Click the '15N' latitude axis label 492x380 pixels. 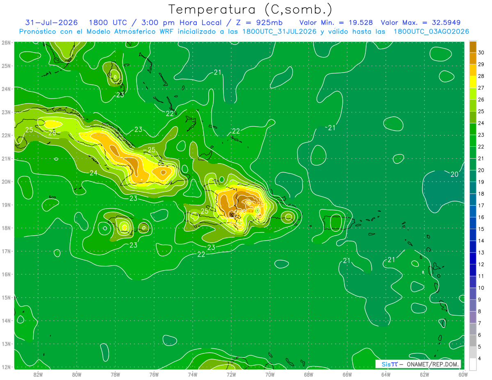tap(7, 298)
